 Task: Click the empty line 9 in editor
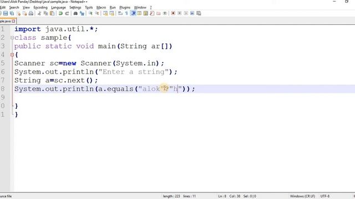click(x=184, y=97)
